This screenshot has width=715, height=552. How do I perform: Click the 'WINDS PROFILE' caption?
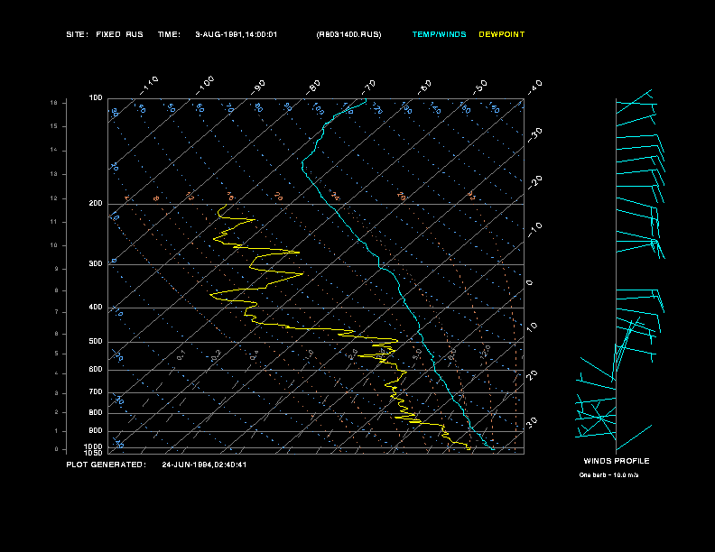coord(617,461)
